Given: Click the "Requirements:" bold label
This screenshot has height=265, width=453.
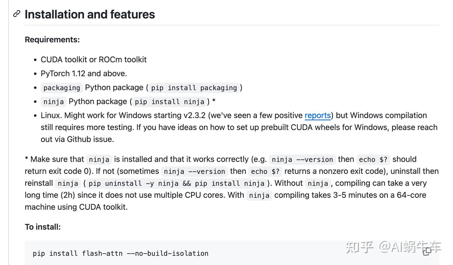Looking at the screenshot, I should click(x=52, y=40).
